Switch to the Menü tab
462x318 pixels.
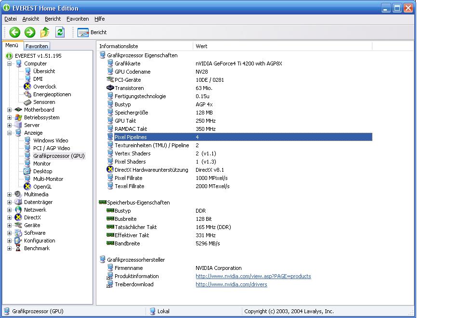[12, 45]
